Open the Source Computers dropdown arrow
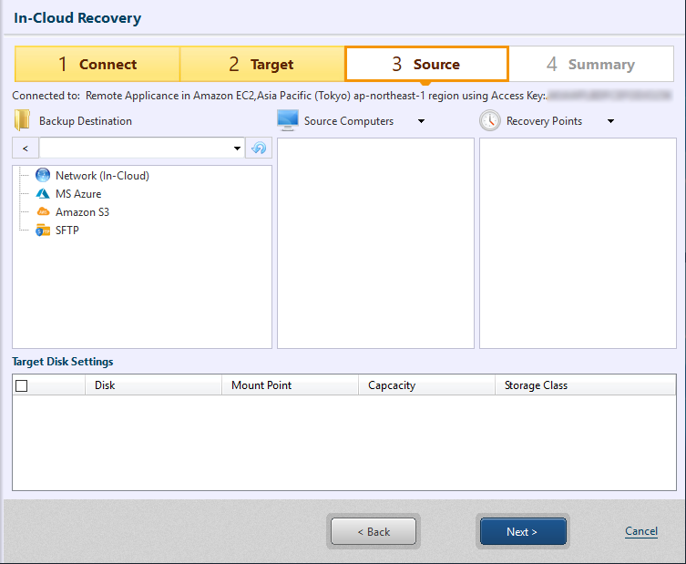Viewport: 686px width, 564px height. 421,121
